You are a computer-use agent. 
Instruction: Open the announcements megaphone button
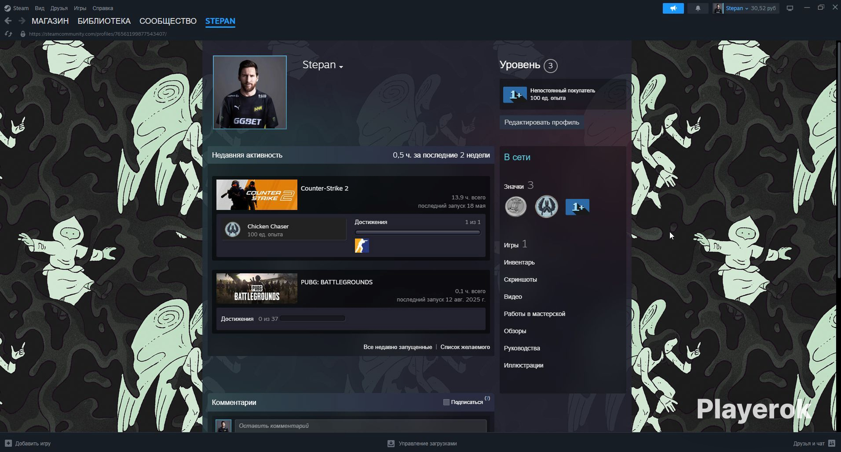click(673, 8)
